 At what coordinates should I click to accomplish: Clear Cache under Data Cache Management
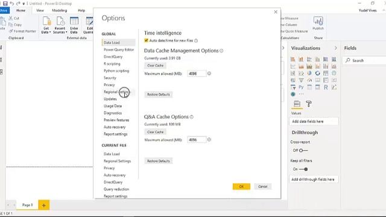point(156,66)
